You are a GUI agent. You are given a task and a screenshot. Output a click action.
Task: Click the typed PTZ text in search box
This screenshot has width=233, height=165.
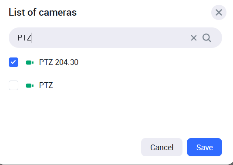pos(24,38)
